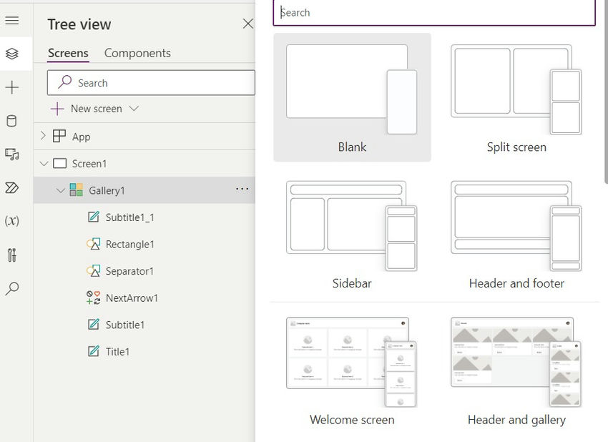
Task: Open the Insert pane
Action: point(12,87)
